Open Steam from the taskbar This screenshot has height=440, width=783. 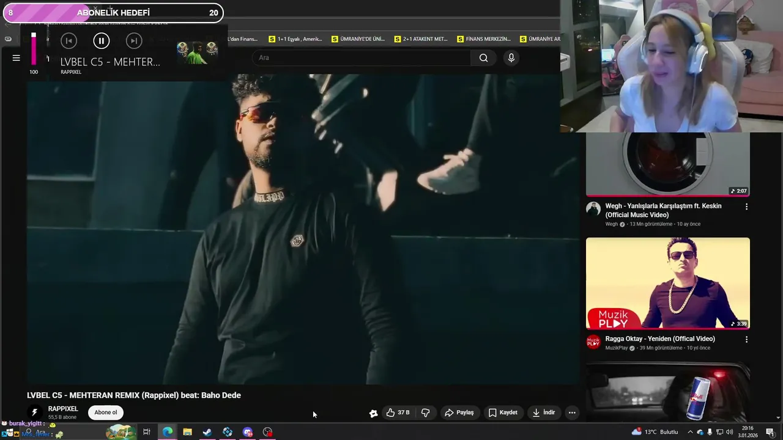click(207, 432)
